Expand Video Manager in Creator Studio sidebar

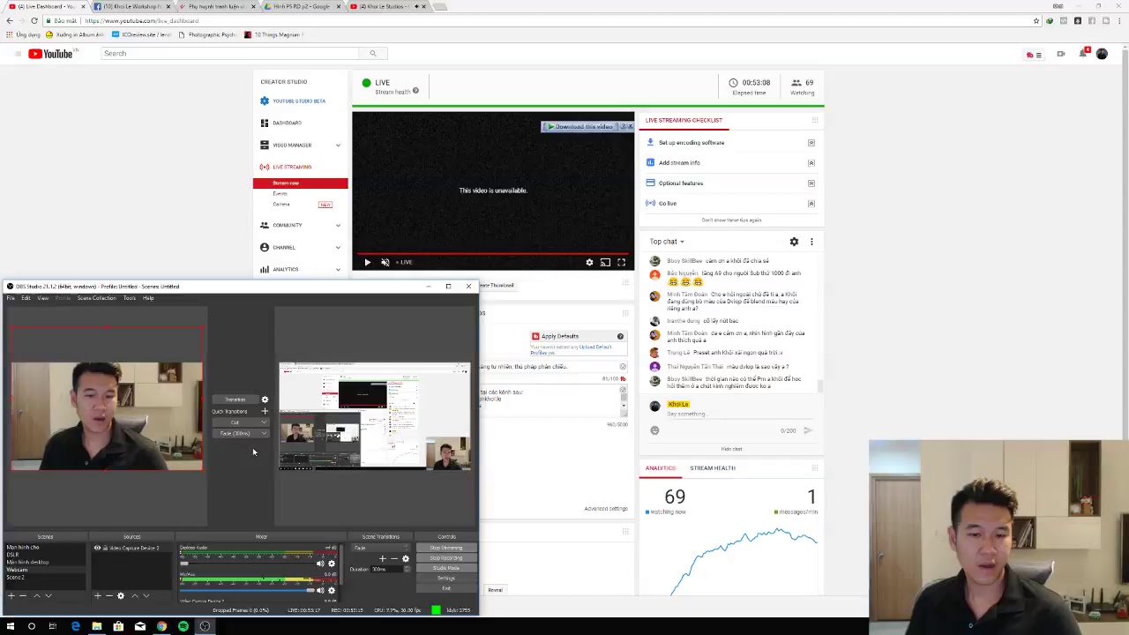(338, 146)
